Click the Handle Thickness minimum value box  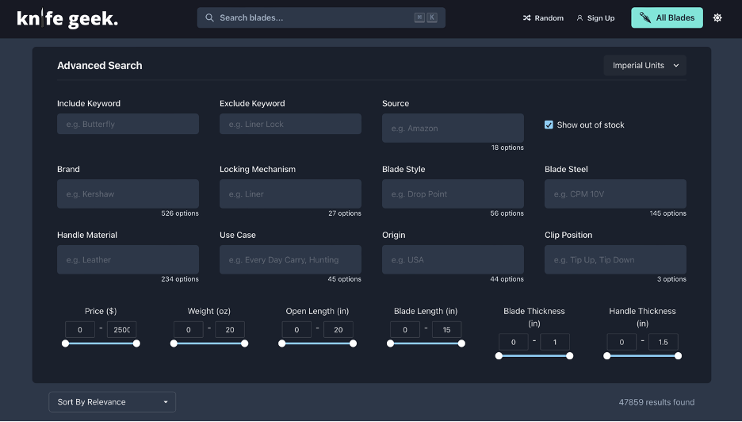pyautogui.click(x=622, y=342)
